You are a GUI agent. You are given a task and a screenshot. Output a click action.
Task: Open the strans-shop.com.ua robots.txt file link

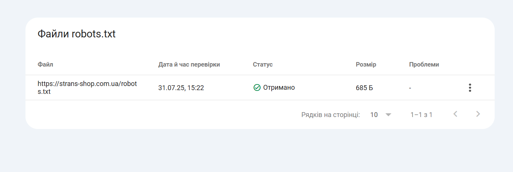pyautogui.click(x=87, y=87)
